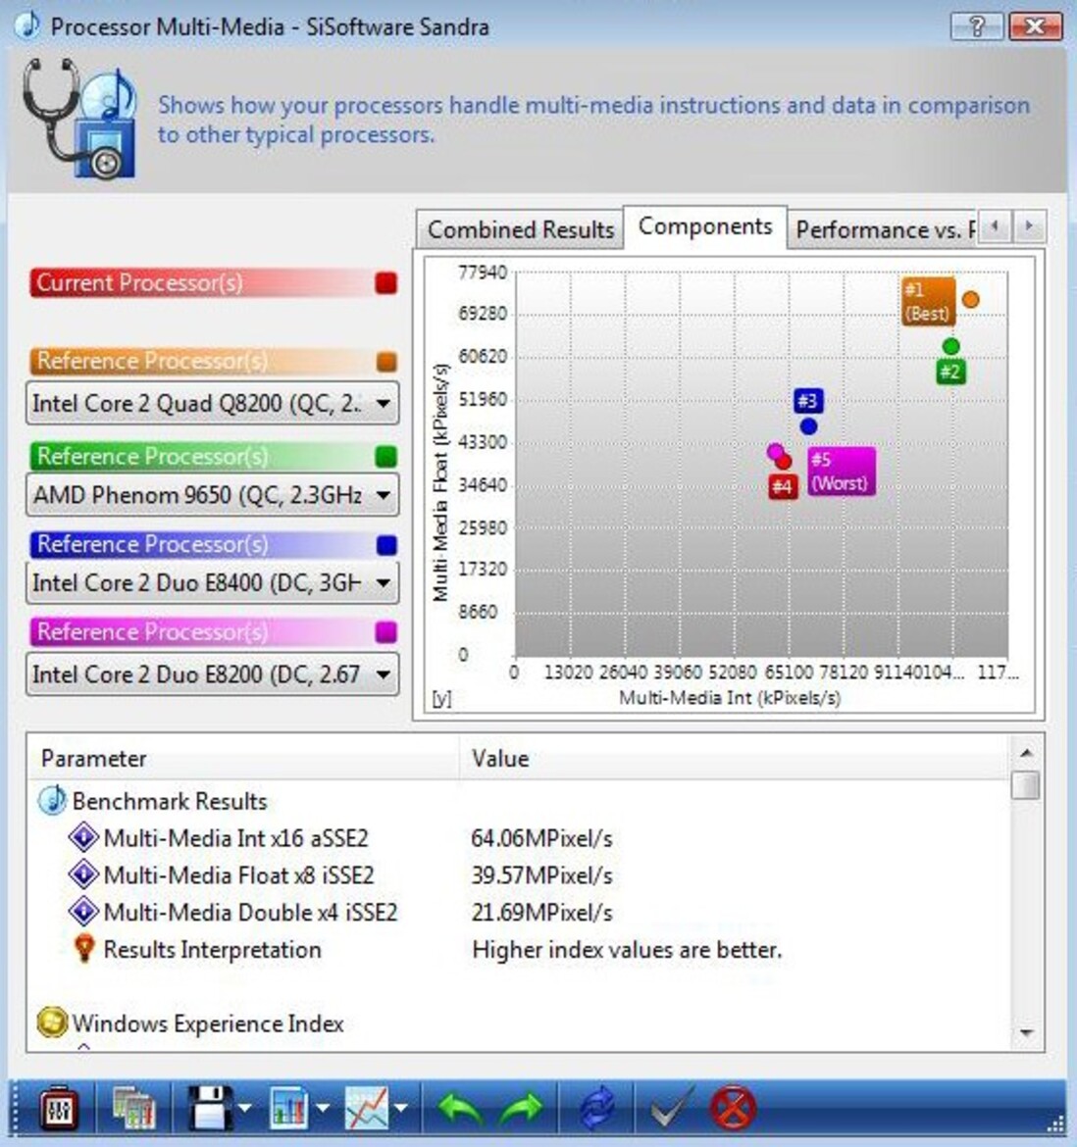Click the blue #3 chart label

(808, 401)
